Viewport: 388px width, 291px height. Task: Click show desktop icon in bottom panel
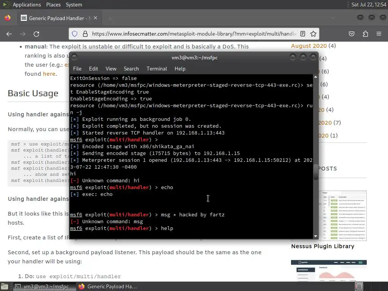point(5,286)
